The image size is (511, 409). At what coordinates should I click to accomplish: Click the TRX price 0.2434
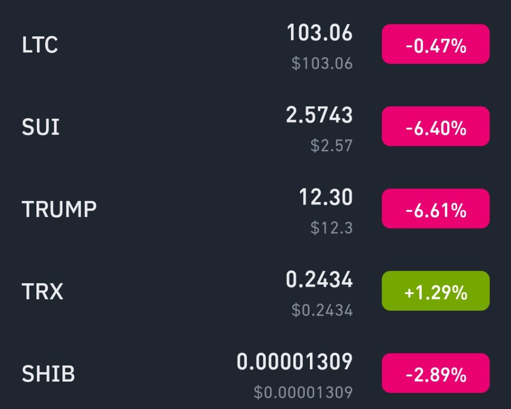pyautogui.click(x=319, y=279)
